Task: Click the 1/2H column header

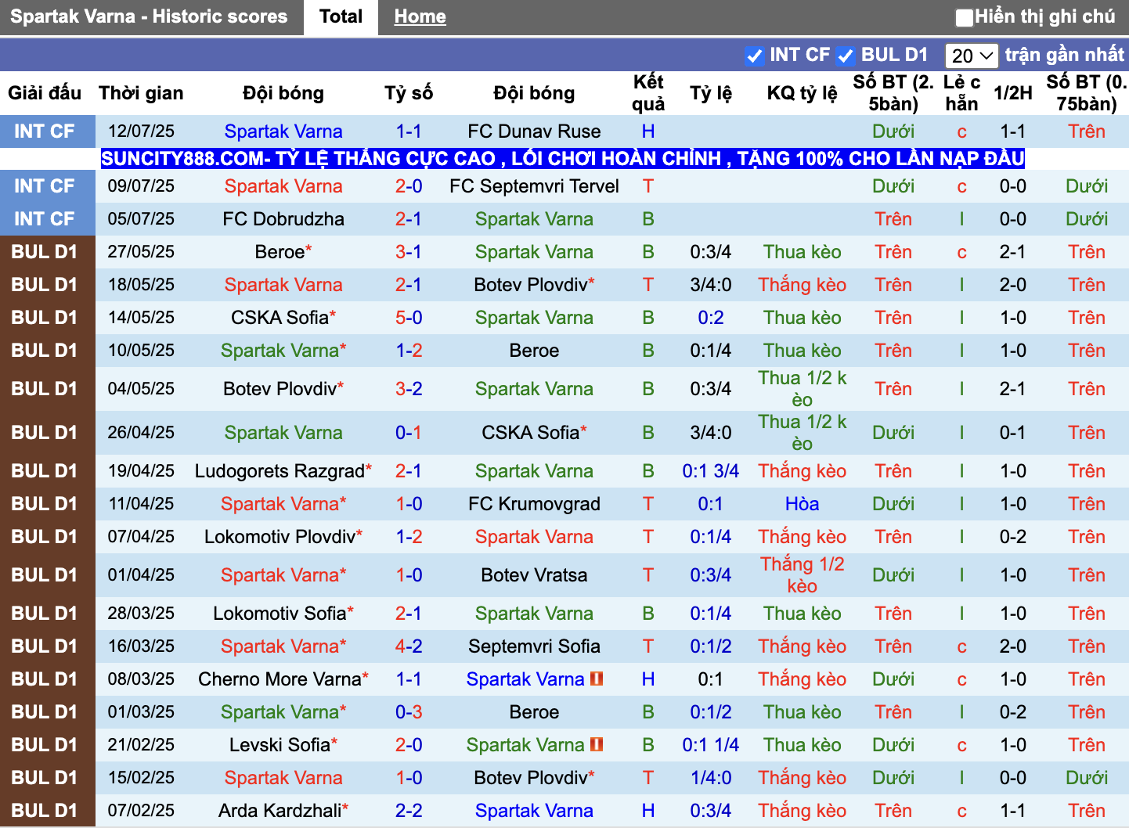Action: point(1013,93)
